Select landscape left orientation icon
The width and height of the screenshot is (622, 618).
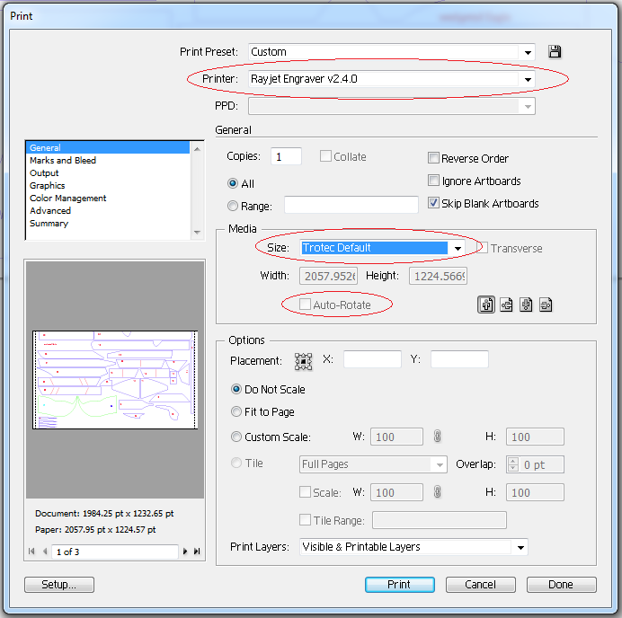pos(506,305)
